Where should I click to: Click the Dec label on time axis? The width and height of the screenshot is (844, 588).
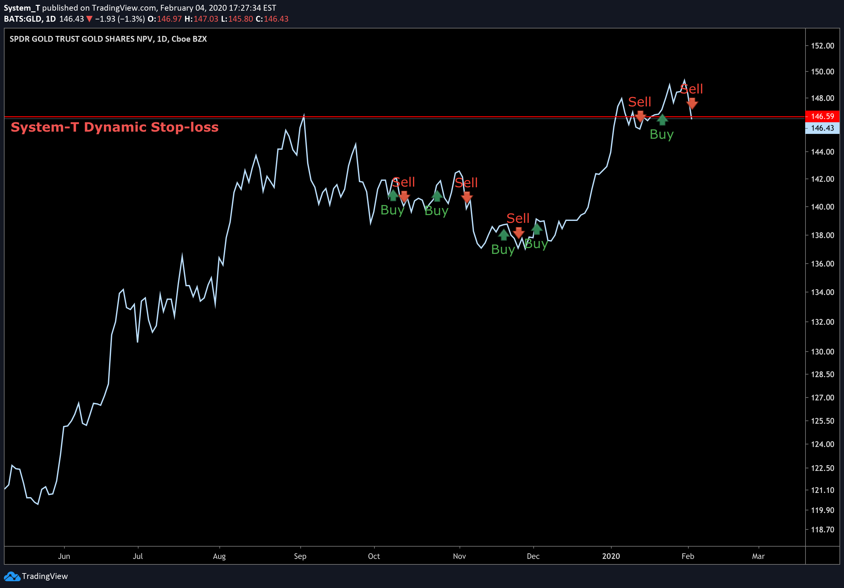click(x=533, y=556)
